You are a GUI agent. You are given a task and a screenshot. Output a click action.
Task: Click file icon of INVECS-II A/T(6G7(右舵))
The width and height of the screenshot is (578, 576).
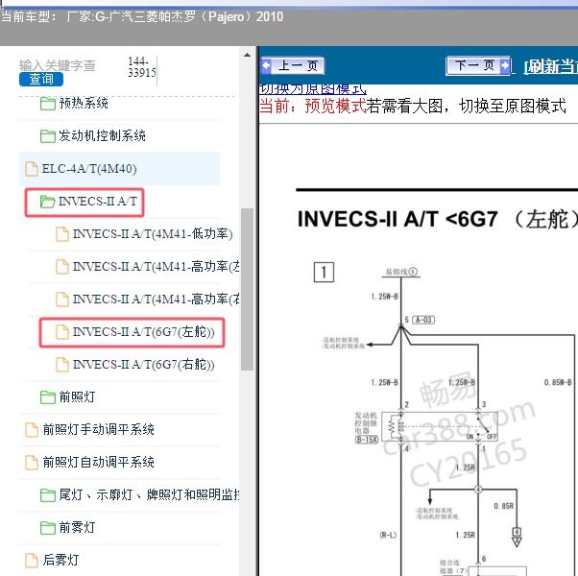pos(62,365)
